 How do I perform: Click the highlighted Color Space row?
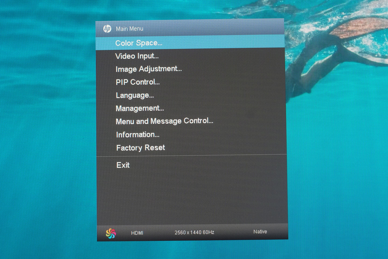(189, 43)
